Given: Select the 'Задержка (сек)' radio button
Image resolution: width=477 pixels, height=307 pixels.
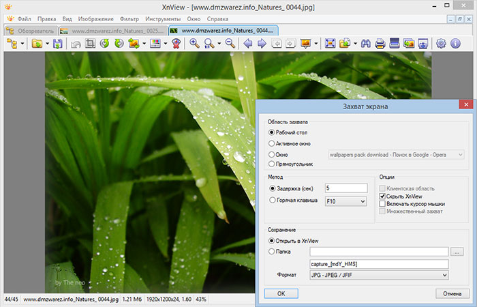Looking at the screenshot, I should (x=273, y=188).
